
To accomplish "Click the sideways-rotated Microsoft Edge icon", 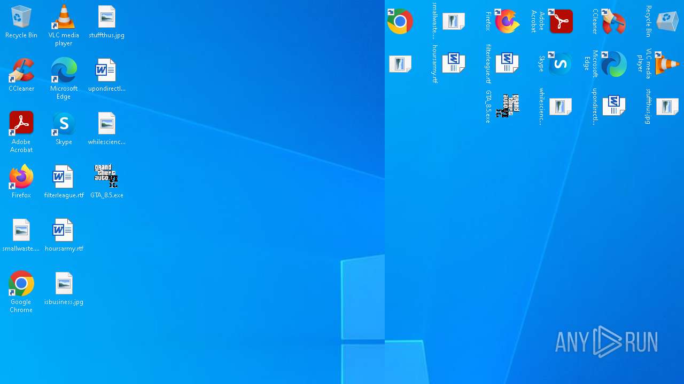I will pos(613,63).
